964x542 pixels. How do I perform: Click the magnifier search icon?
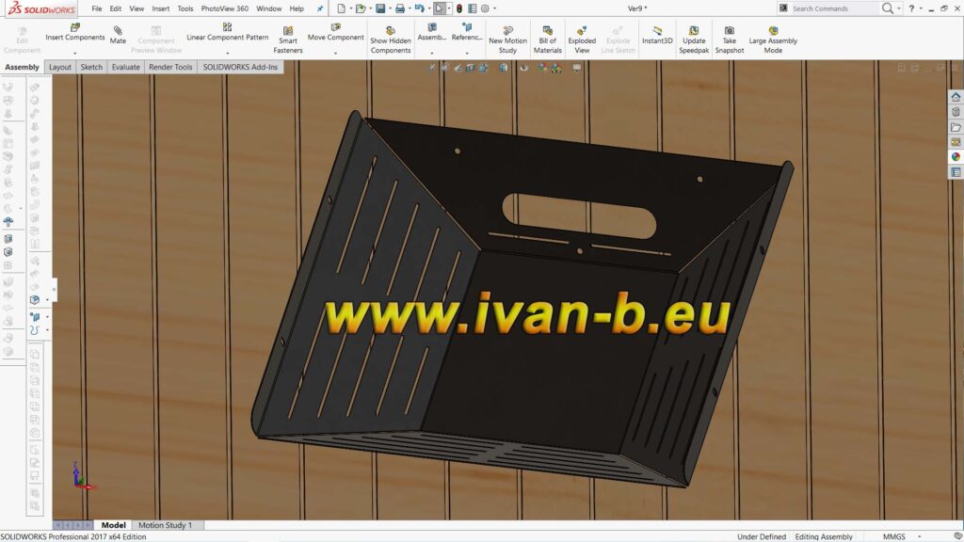[x=887, y=8]
